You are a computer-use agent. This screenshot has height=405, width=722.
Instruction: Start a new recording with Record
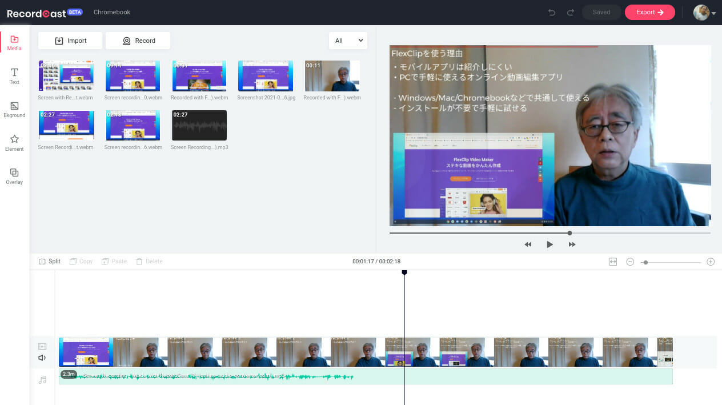click(x=138, y=41)
